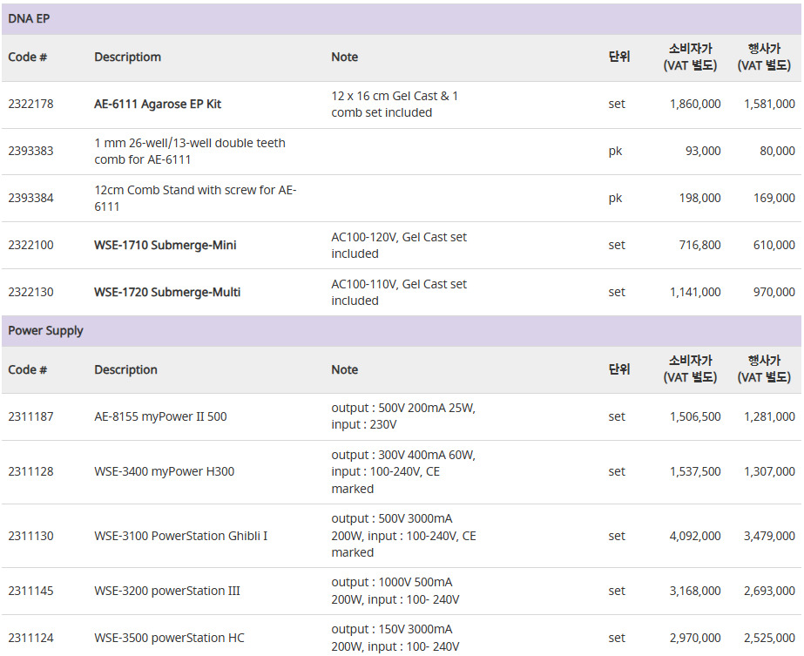Click the Descriptiom column header in DNA EP
This screenshot has height=656, width=804.
(x=128, y=57)
